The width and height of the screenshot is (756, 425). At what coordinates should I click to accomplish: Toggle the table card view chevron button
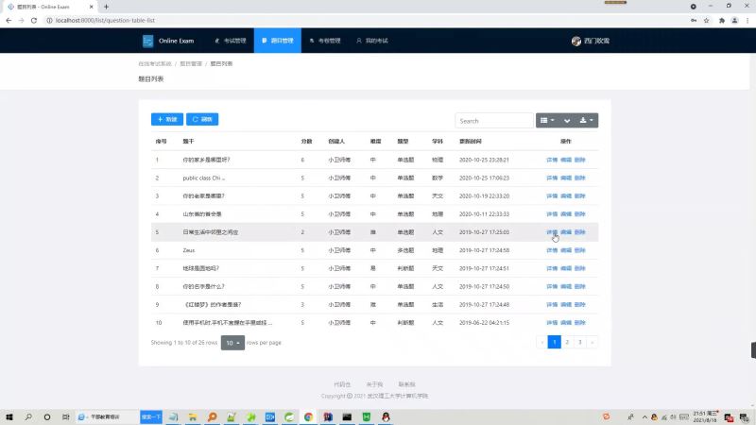coord(567,121)
